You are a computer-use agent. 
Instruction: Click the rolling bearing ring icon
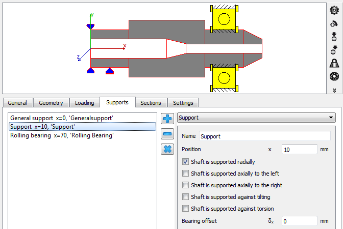[334, 76]
